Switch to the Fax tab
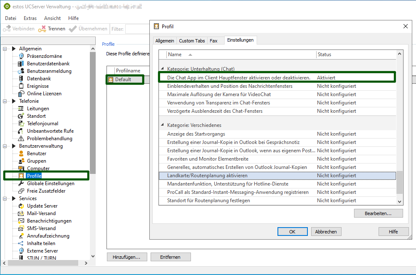The width and height of the screenshot is (416, 275). pos(213,41)
